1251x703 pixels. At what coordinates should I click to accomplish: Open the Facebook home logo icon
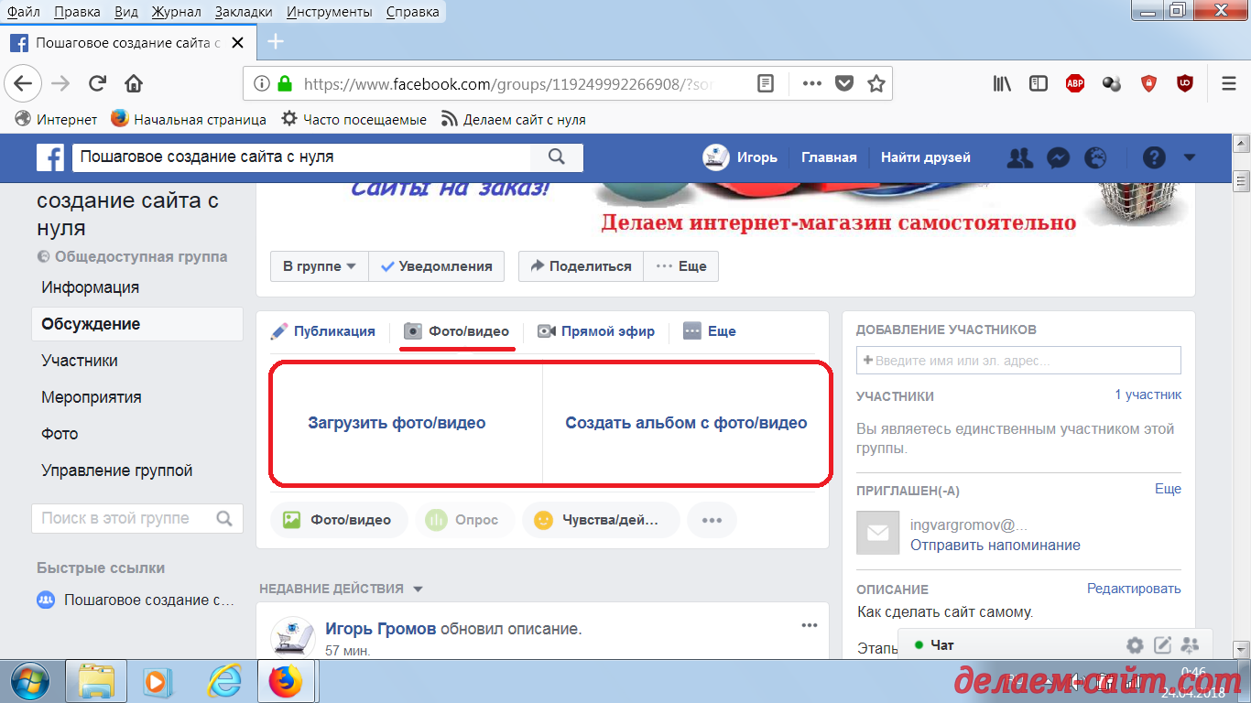pos(50,157)
